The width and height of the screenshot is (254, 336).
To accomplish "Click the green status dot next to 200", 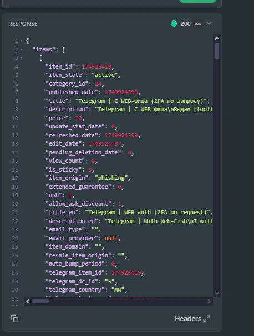I will pyautogui.click(x=174, y=24).
